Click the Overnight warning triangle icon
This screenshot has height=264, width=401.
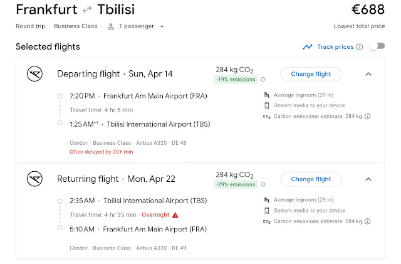pos(175,214)
